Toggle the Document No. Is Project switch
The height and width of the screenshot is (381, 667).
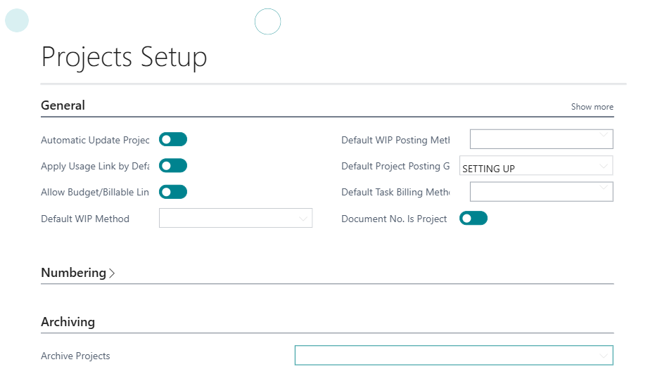pyautogui.click(x=474, y=219)
